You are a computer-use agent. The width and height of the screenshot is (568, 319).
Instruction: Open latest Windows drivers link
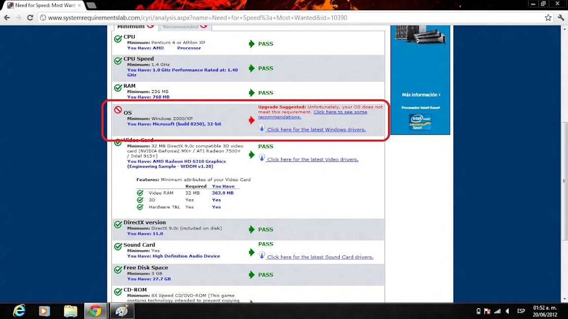coord(316,129)
